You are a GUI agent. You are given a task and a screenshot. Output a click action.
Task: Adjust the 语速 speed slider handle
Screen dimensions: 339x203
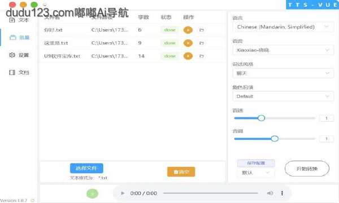[262, 118]
